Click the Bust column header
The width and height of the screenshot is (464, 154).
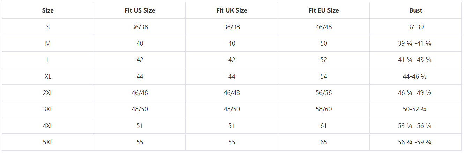pos(416,10)
